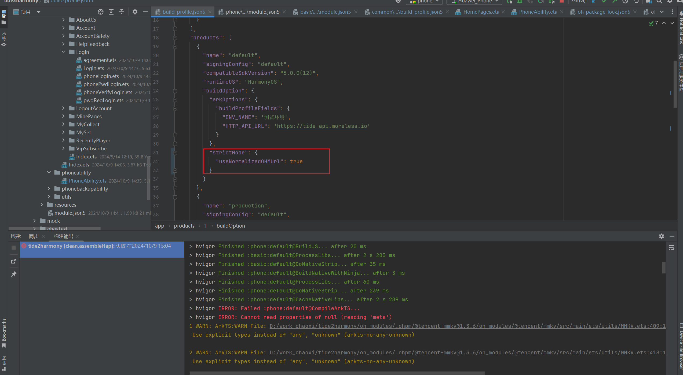Click the Git rollback icon

click(x=636, y=1)
